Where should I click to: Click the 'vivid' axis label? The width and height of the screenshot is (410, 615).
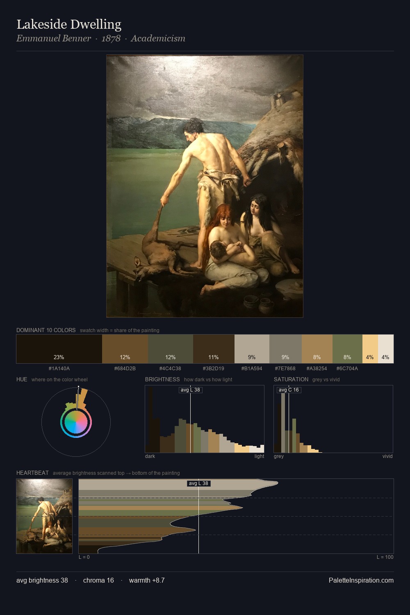click(x=387, y=456)
